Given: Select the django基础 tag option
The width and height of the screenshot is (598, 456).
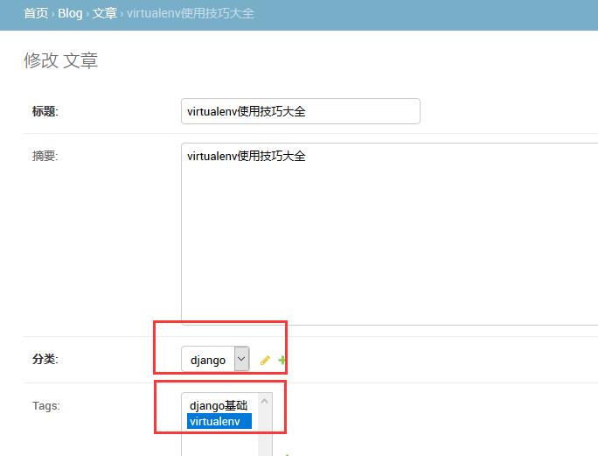Looking at the screenshot, I should tap(219, 405).
